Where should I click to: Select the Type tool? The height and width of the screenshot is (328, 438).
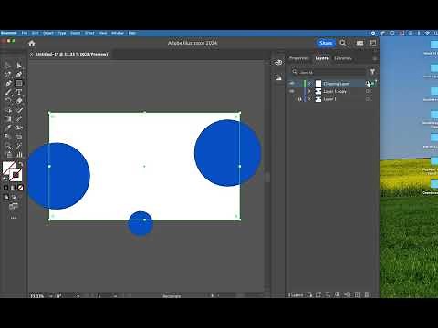click(19, 92)
